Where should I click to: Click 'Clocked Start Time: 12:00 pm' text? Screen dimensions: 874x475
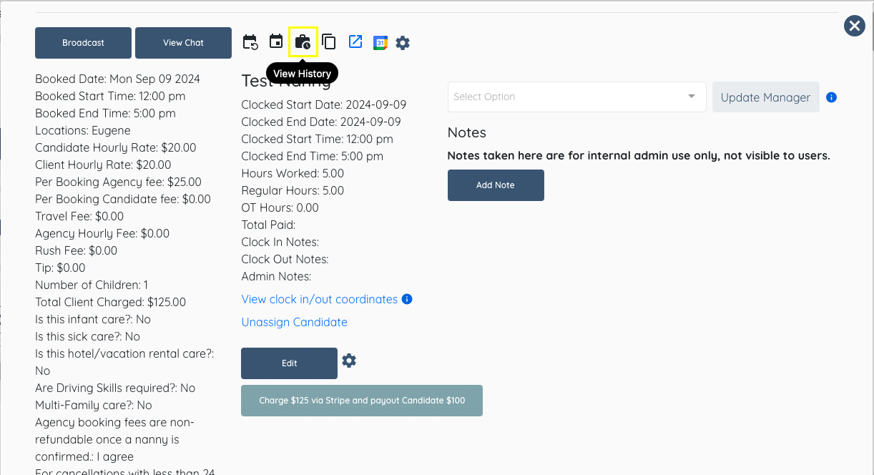(318, 139)
